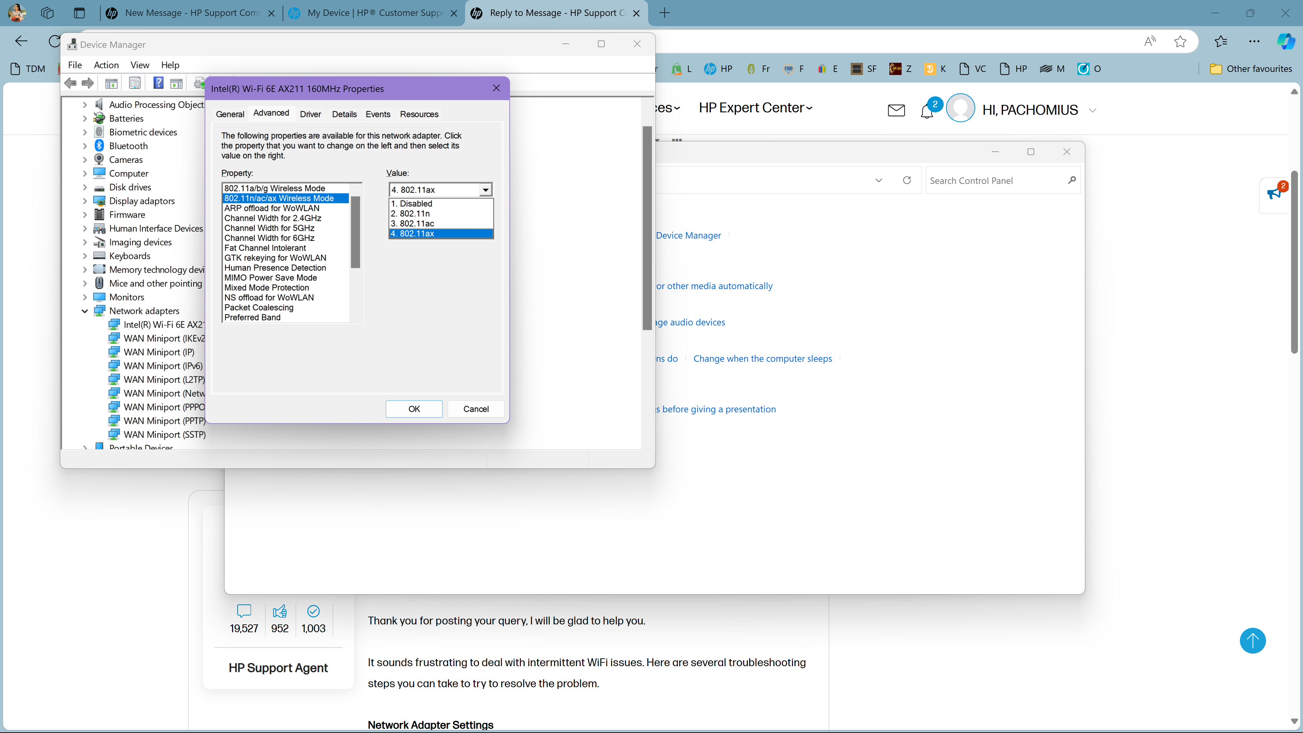Open Copilot from the Edge toolbar
1303x733 pixels.
click(x=1286, y=41)
